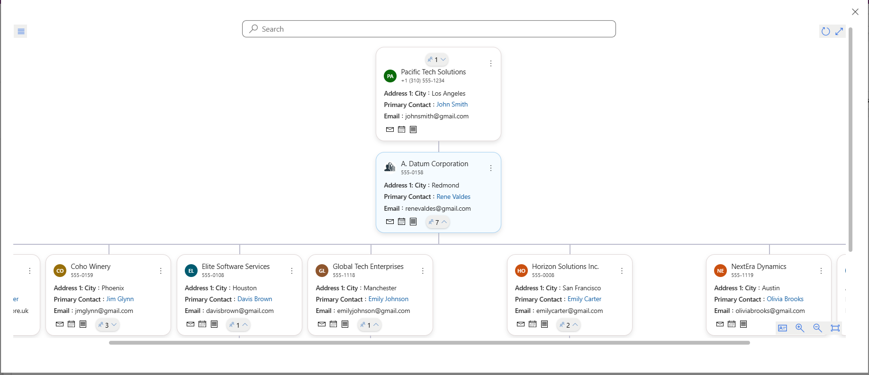Image resolution: width=869 pixels, height=375 pixels.
Task: Send email for A. Datum Corporation card
Action: pyautogui.click(x=390, y=222)
